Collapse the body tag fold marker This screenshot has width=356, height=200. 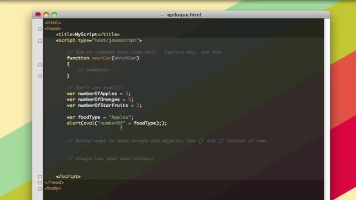(x=39, y=188)
